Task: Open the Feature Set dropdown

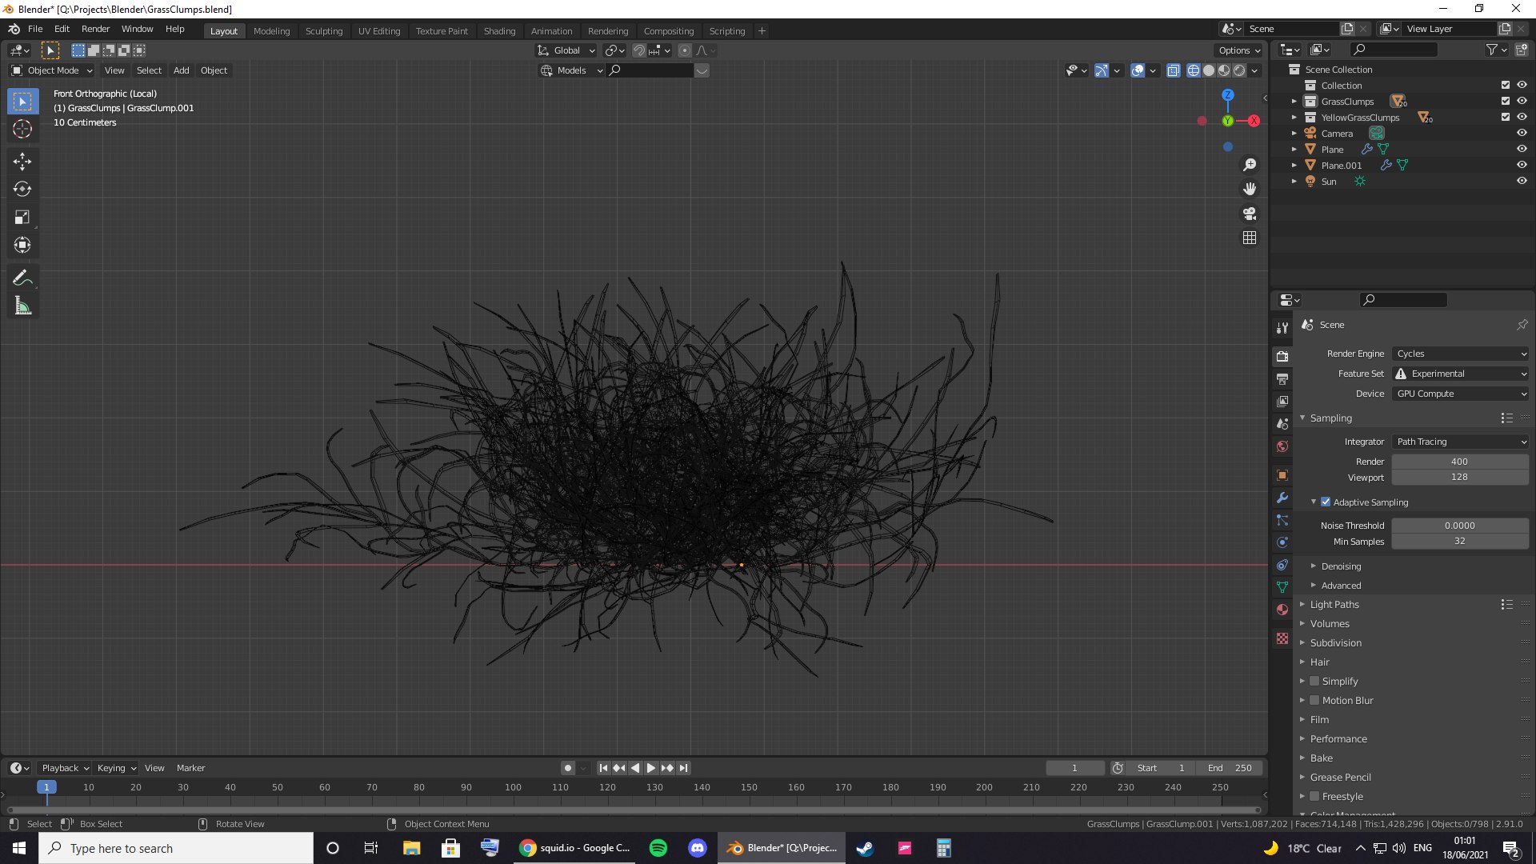Action: [x=1461, y=374]
